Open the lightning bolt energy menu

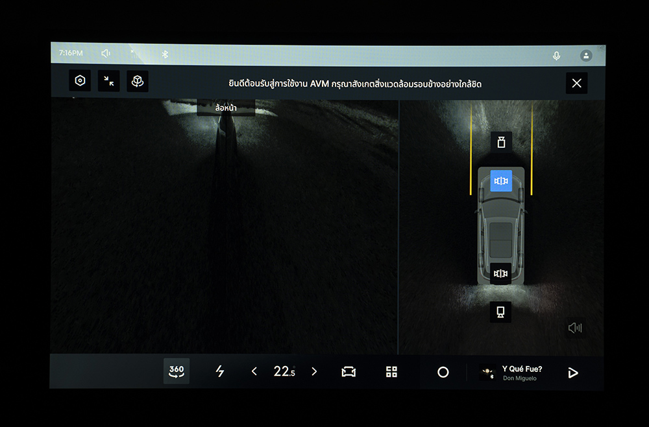220,371
